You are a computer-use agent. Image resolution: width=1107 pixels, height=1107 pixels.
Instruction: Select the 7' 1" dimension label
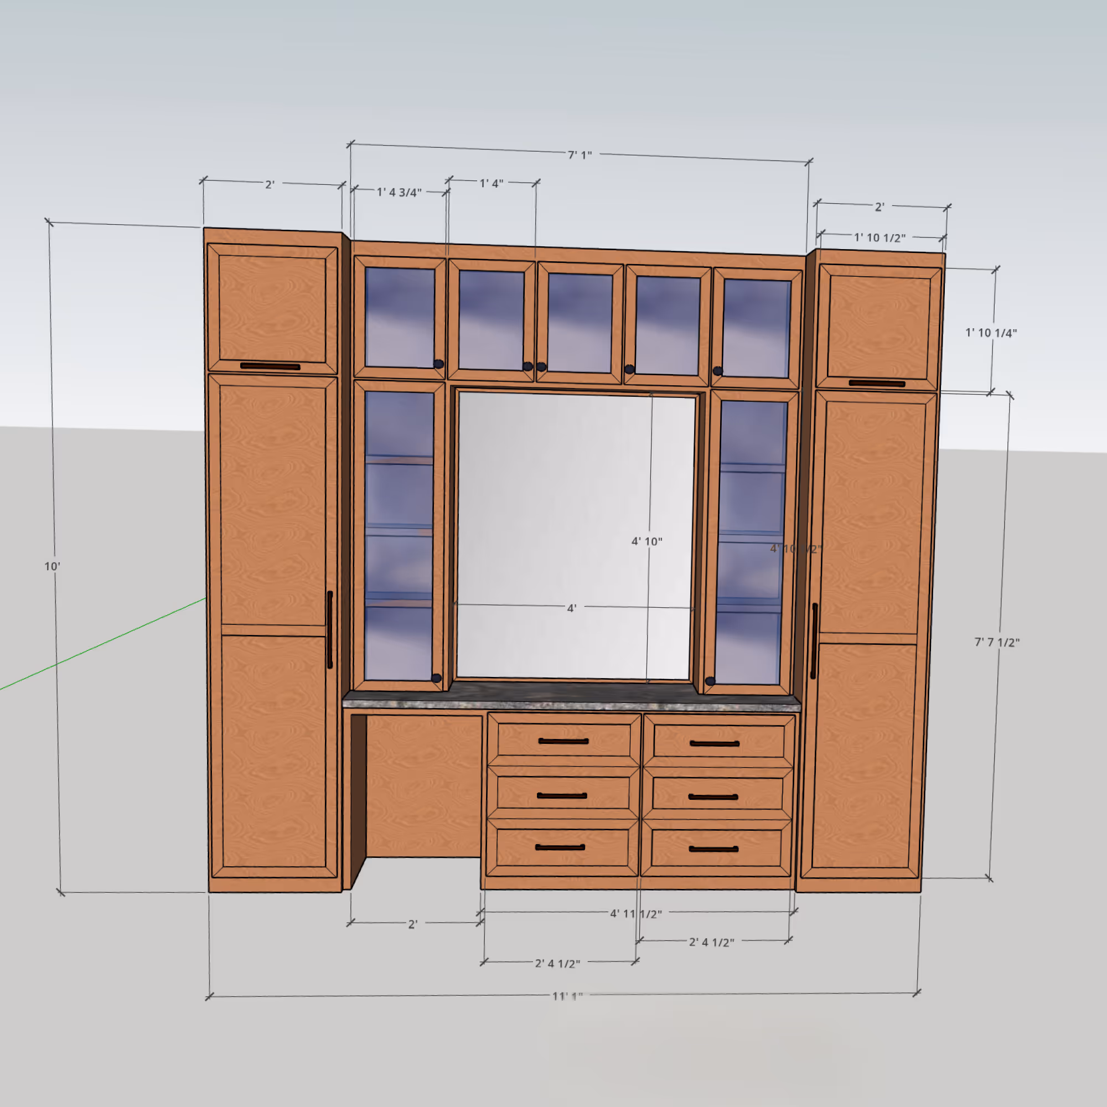(x=580, y=155)
